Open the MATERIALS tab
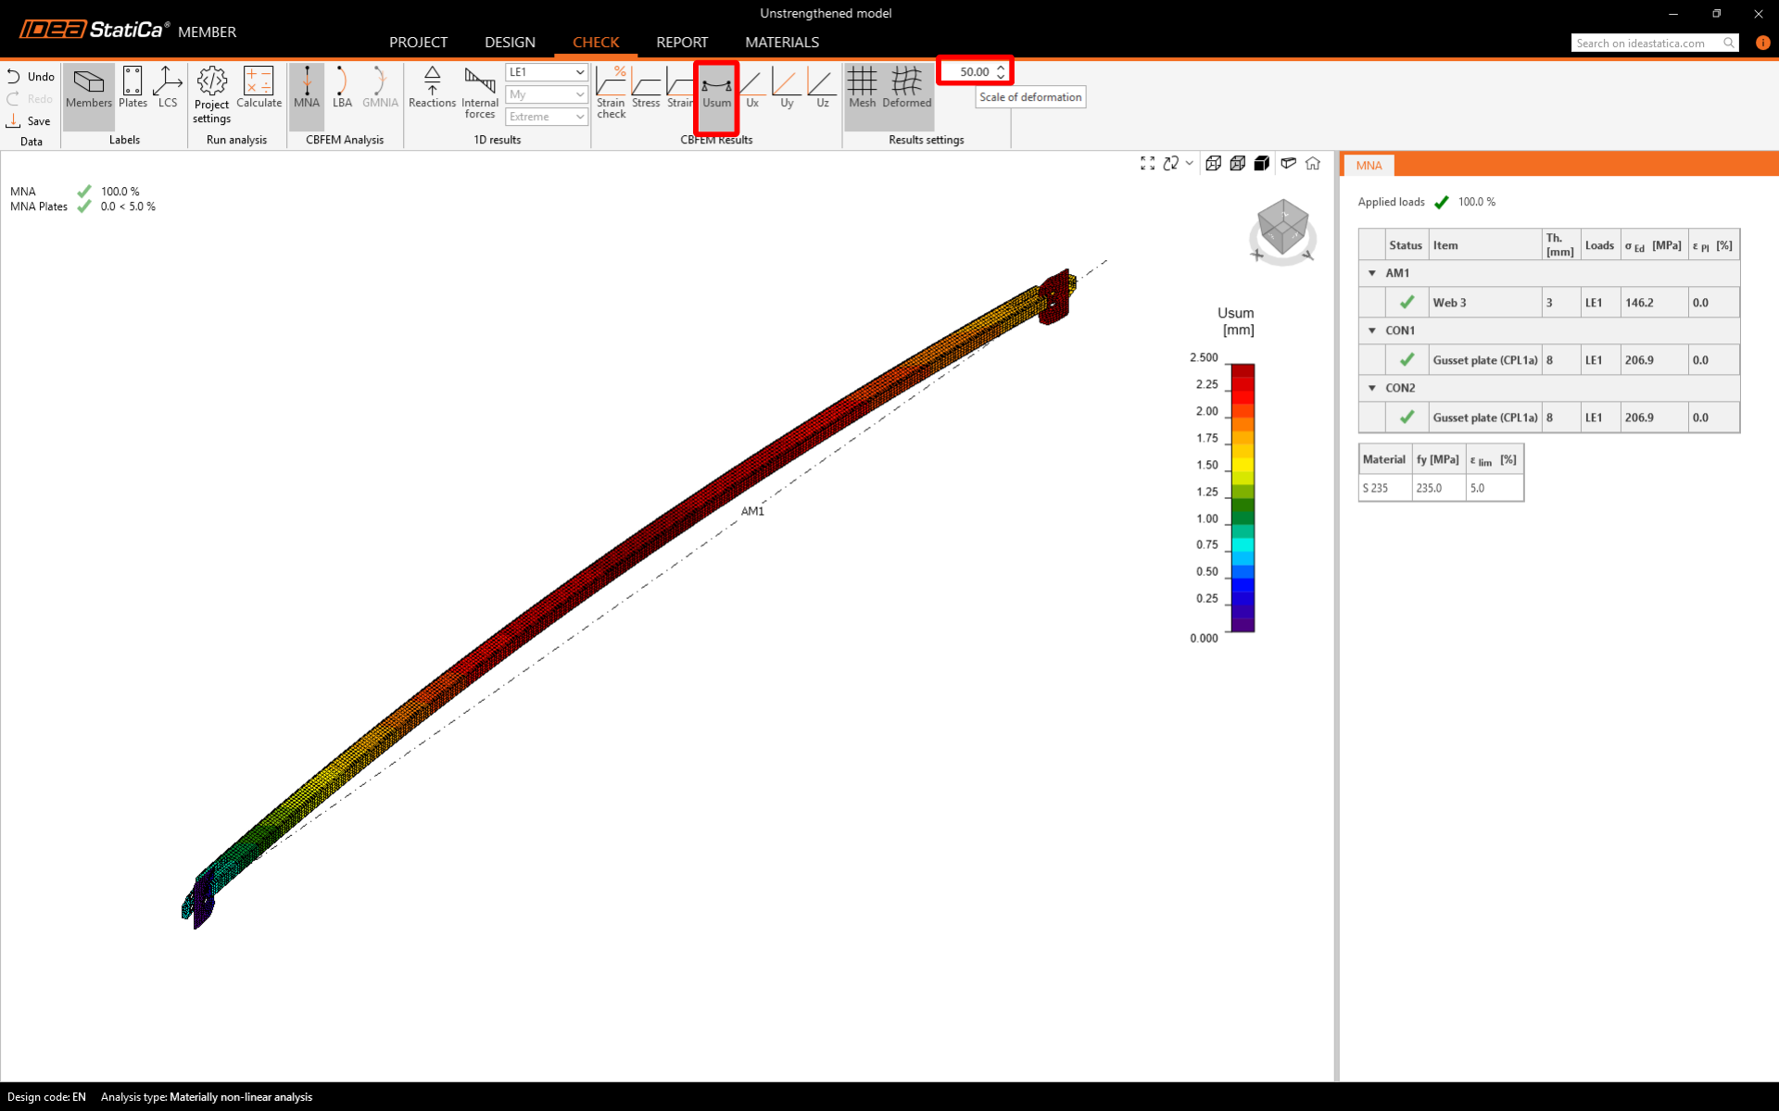The image size is (1779, 1111). point(781,43)
